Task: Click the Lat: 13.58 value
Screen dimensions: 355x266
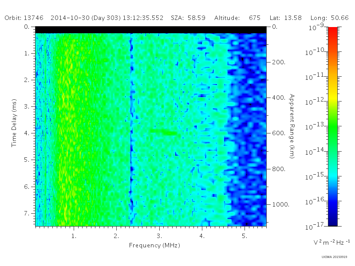Action: click(286, 18)
